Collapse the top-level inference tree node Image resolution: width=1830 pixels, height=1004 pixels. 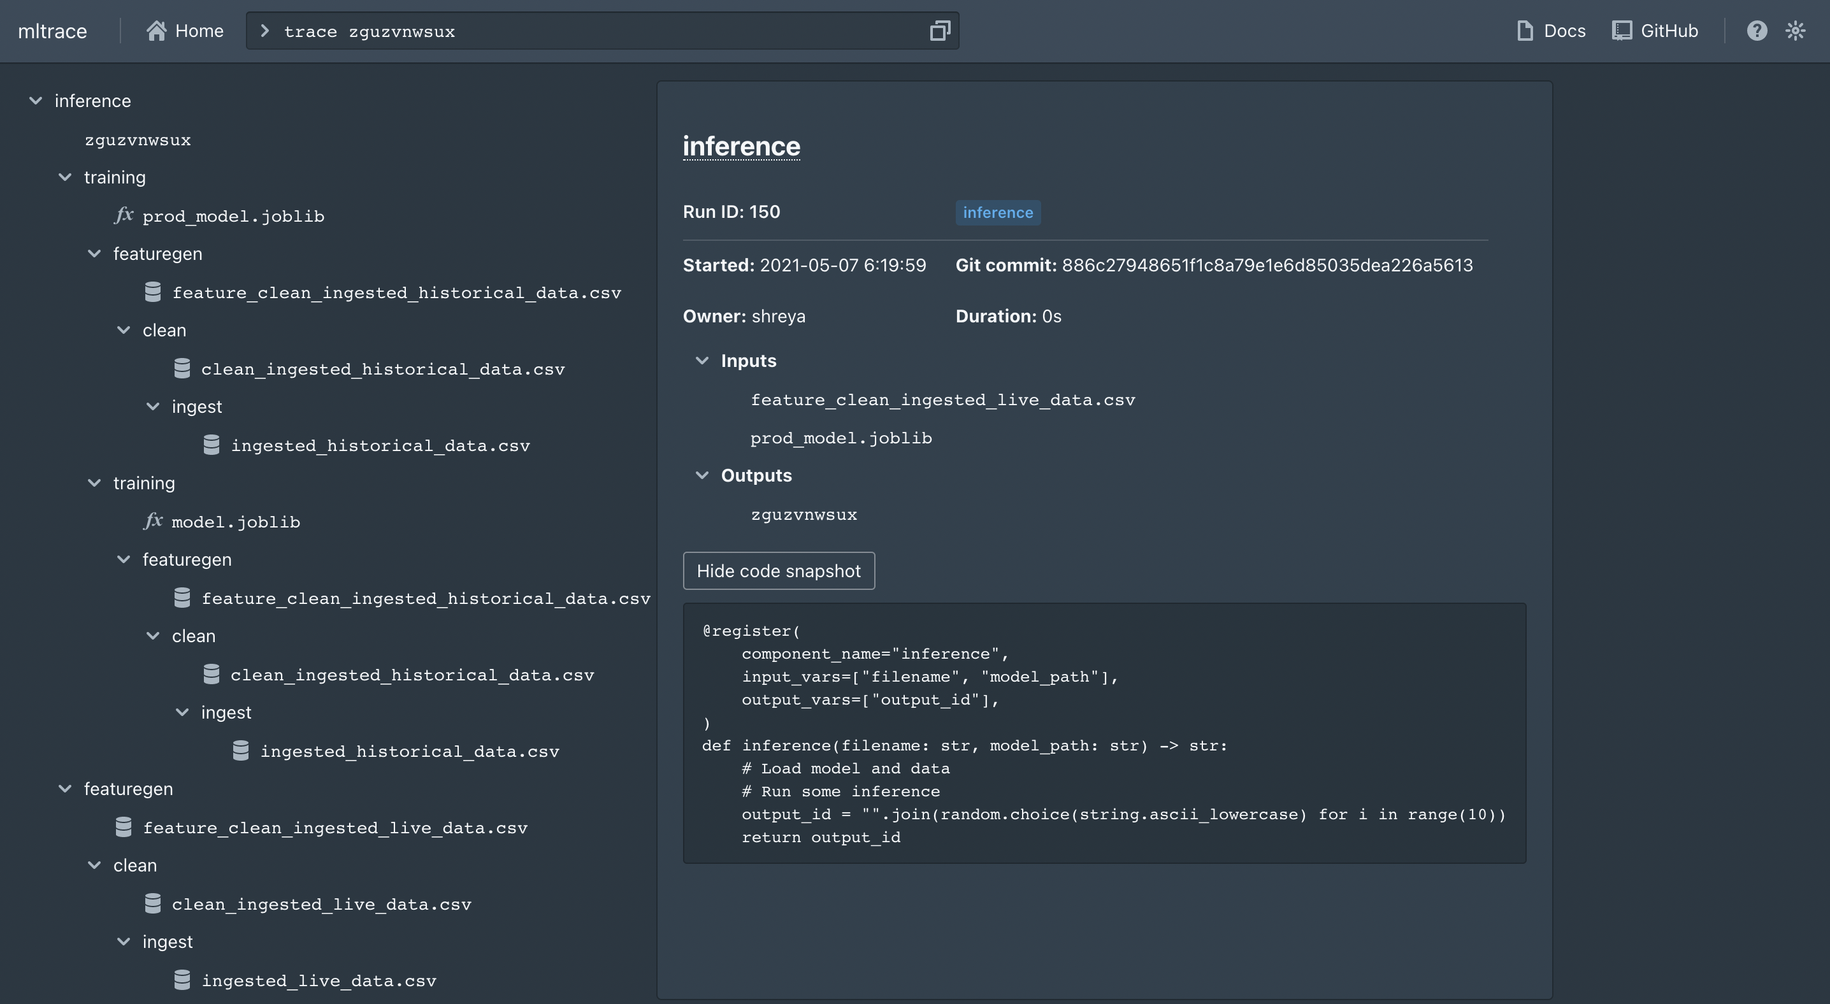pos(36,101)
